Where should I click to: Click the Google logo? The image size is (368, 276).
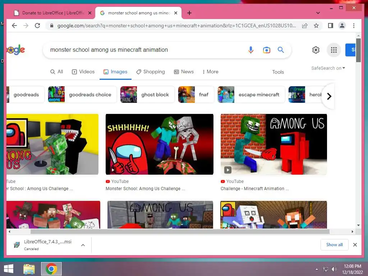(15, 50)
